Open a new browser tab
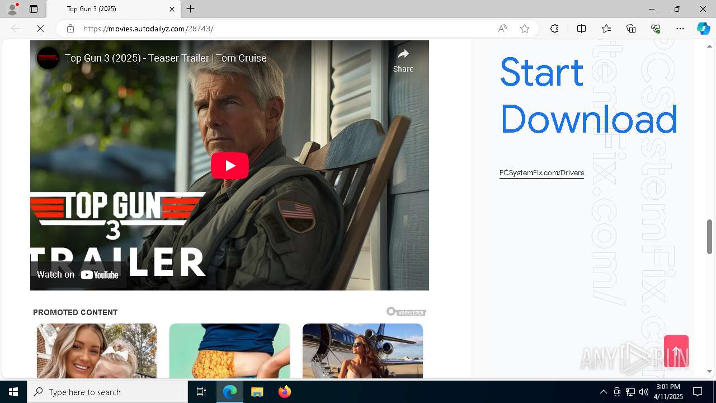Screen dimensions: 716x403 tap(191, 9)
